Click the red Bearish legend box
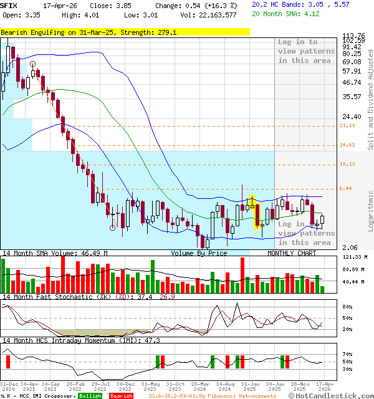This screenshot has height=399, width=374. click(121, 396)
